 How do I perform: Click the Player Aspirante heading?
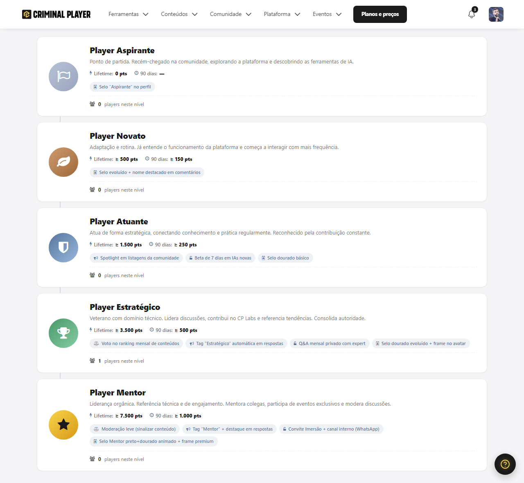[x=122, y=50]
